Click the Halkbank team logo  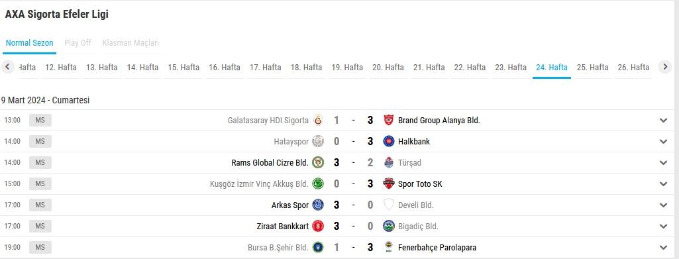click(x=389, y=141)
